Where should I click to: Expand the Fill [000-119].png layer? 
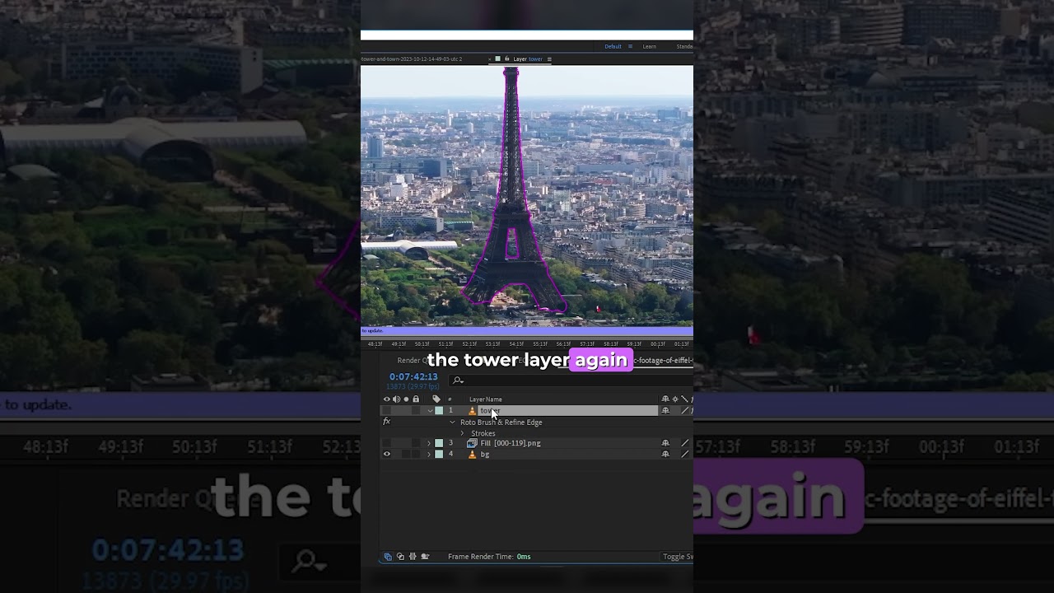pyautogui.click(x=428, y=443)
